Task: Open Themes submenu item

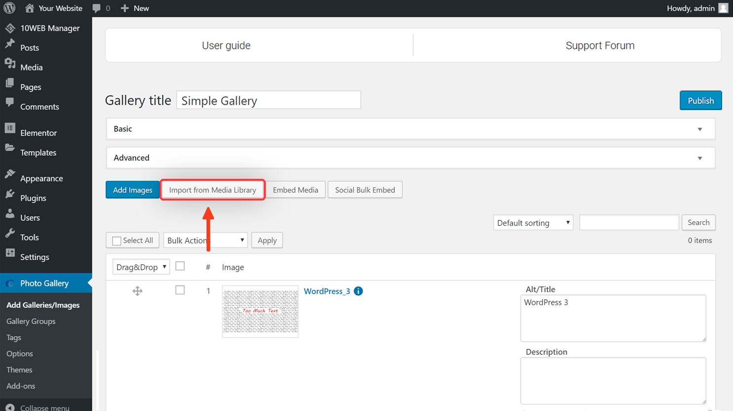Action: [x=19, y=370]
